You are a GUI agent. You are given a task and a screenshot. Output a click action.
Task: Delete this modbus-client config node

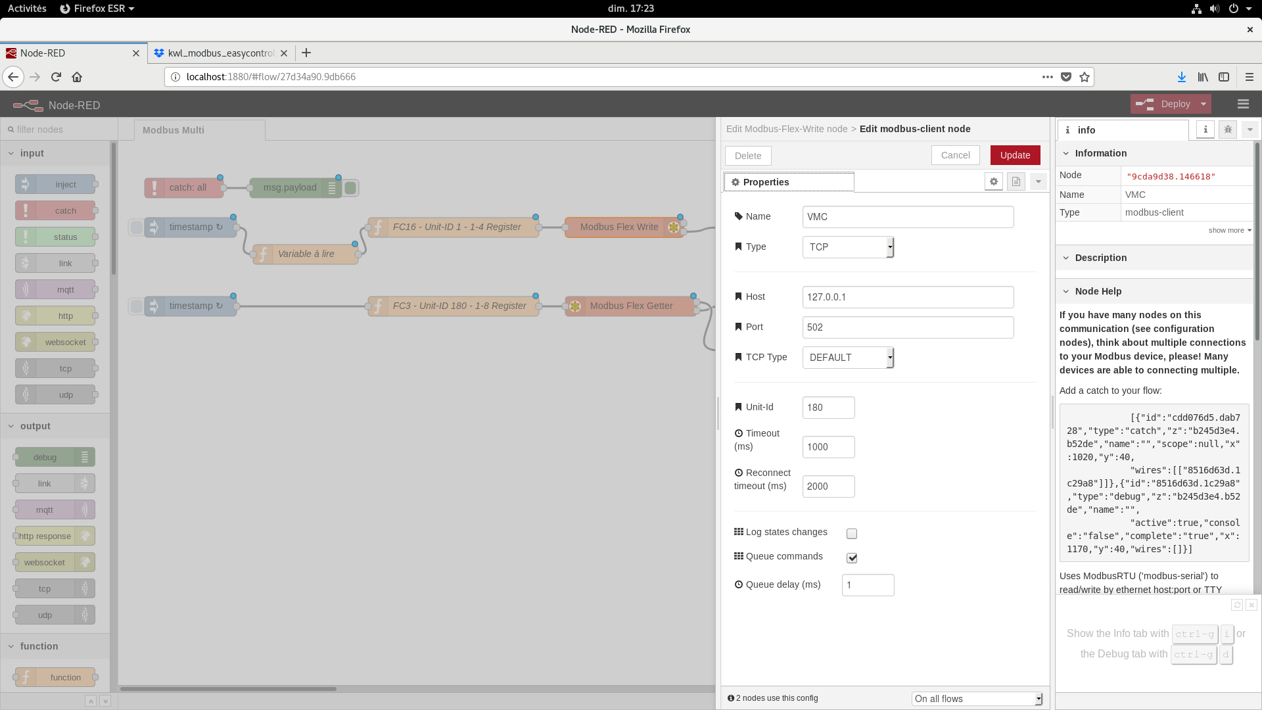[x=748, y=156]
